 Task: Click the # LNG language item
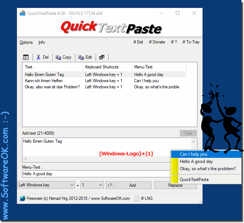[x=147, y=198]
